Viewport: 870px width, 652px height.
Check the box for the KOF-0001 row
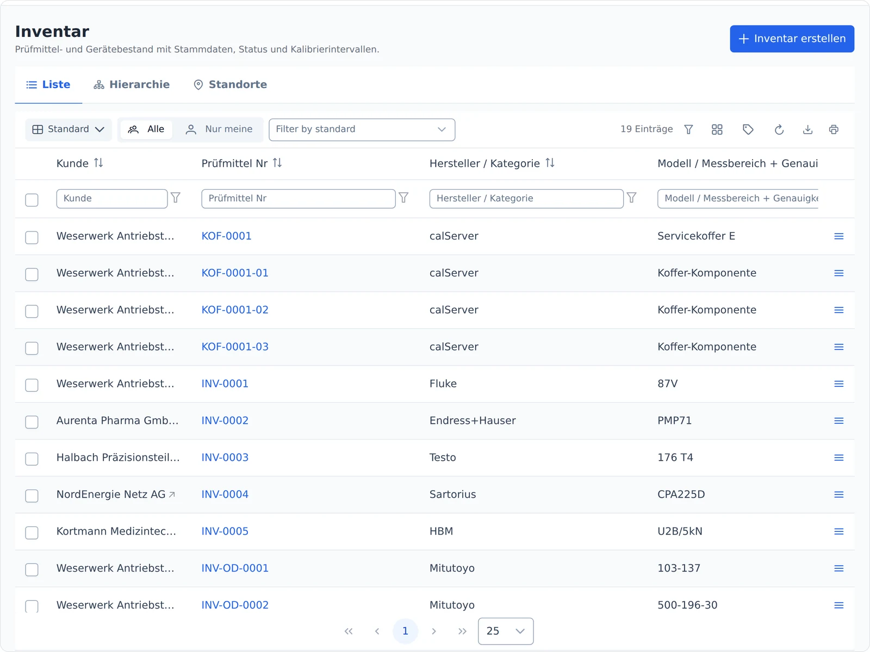point(32,237)
